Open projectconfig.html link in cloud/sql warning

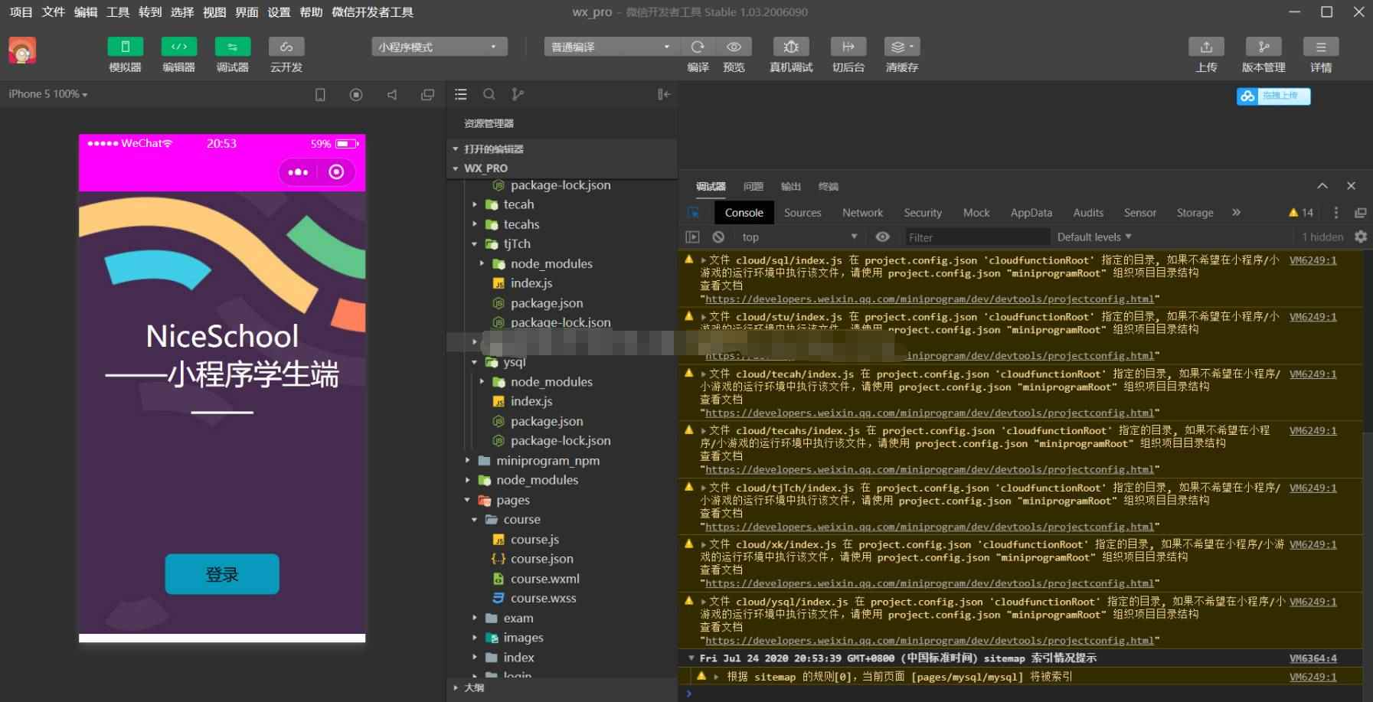pyautogui.click(x=929, y=299)
